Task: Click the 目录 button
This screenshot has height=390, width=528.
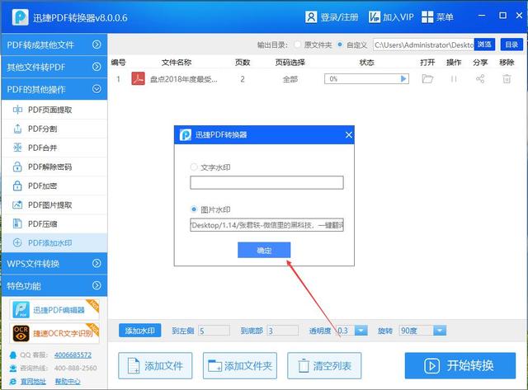Action: (511, 45)
